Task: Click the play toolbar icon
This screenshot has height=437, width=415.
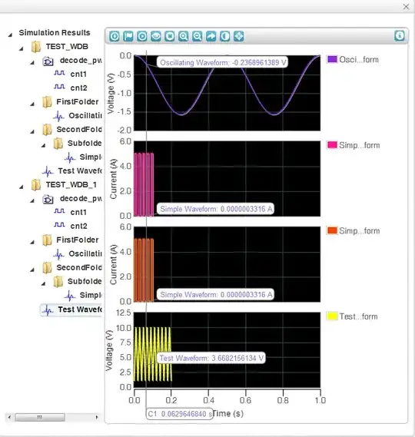Action: coord(142,36)
